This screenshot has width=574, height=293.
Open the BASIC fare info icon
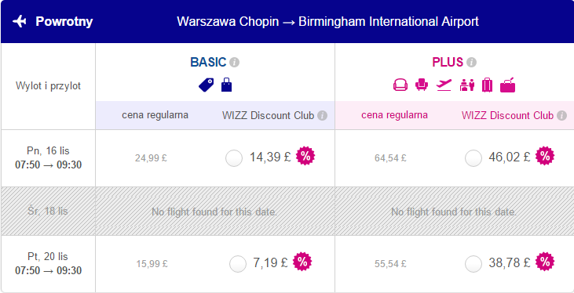[x=234, y=63]
